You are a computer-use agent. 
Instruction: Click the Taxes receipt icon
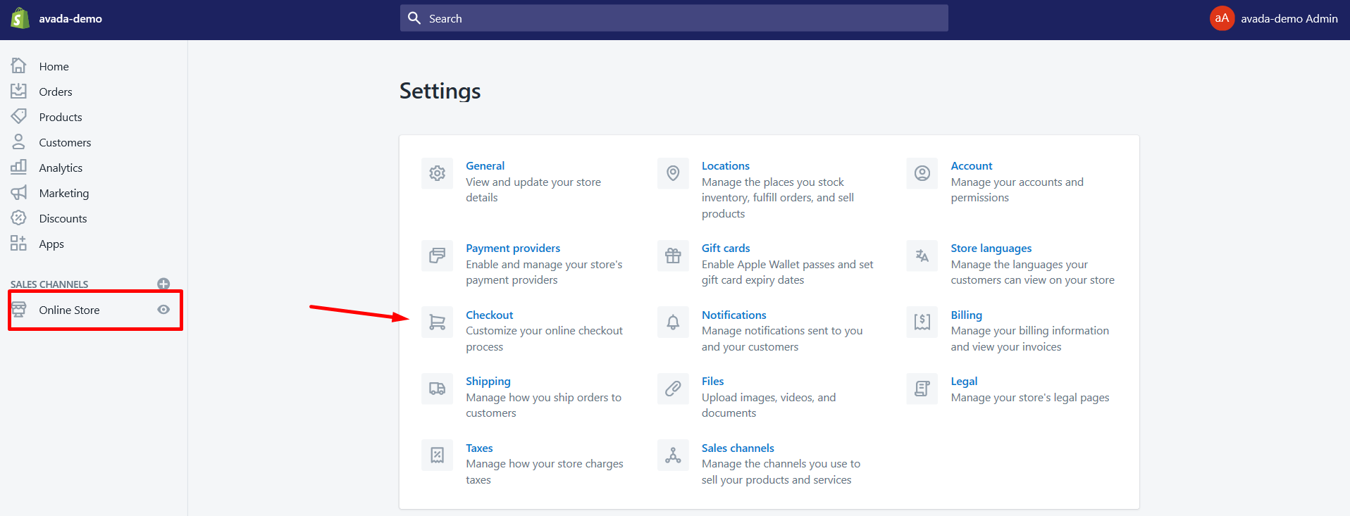click(437, 455)
